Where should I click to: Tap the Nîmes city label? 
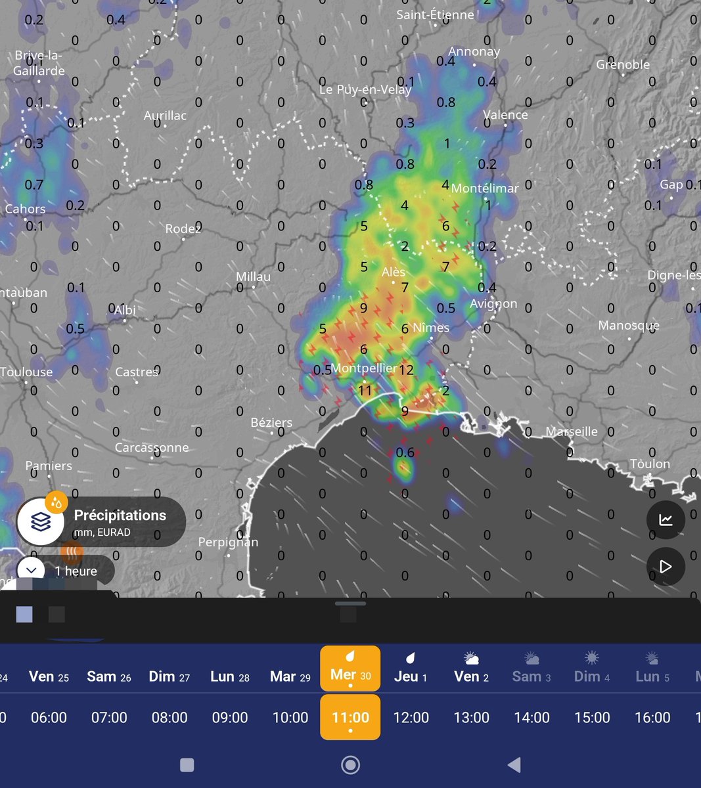coord(431,327)
